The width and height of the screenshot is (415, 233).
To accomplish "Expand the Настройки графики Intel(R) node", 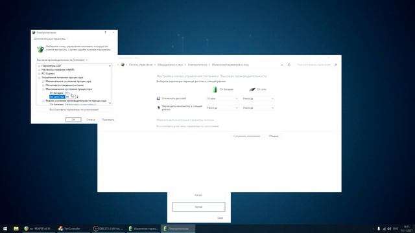I will (x=39, y=70).
